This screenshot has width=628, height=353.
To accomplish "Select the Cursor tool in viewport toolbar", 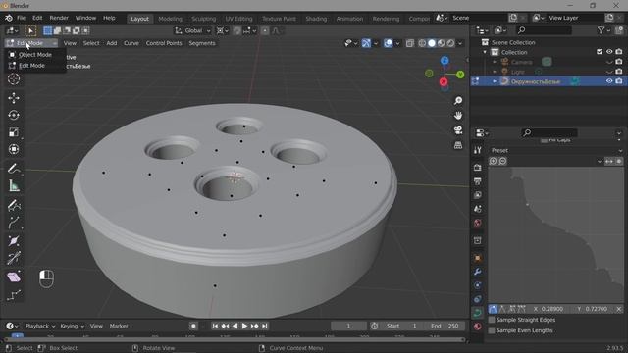I will (x=14, y=79).
